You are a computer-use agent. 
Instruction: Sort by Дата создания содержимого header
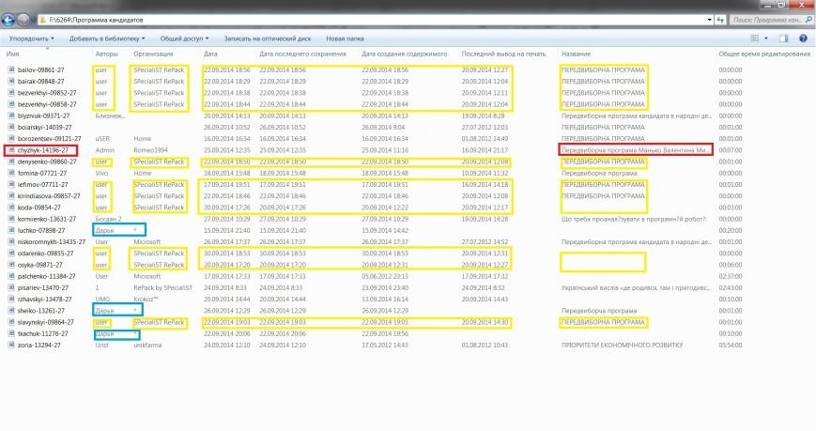click(x=405, y=54)
